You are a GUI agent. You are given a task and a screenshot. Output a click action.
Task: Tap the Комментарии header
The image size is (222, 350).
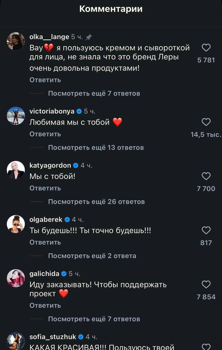click(x=111, y=8)
